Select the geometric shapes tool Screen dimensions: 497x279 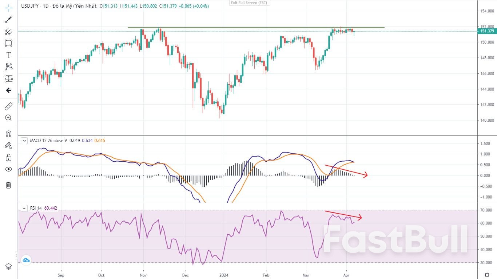coord(8,43)
